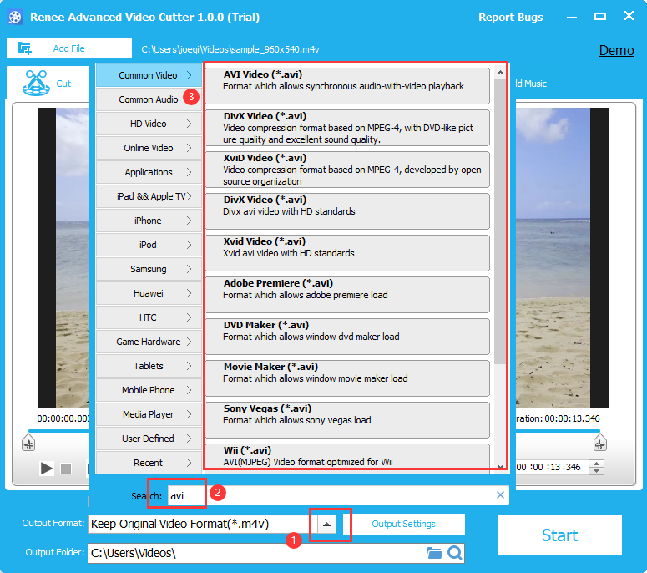
Task: Select the Cut scissors icon tab
Action: [x=35, y=84]
